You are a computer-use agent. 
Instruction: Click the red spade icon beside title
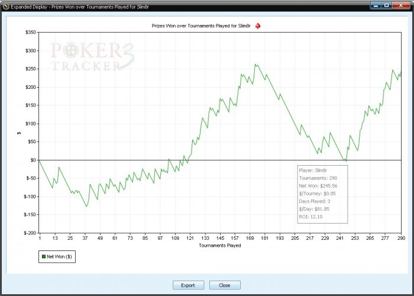(258, 26)
